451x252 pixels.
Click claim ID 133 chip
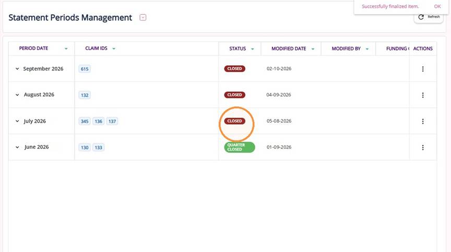coord(98,148)
